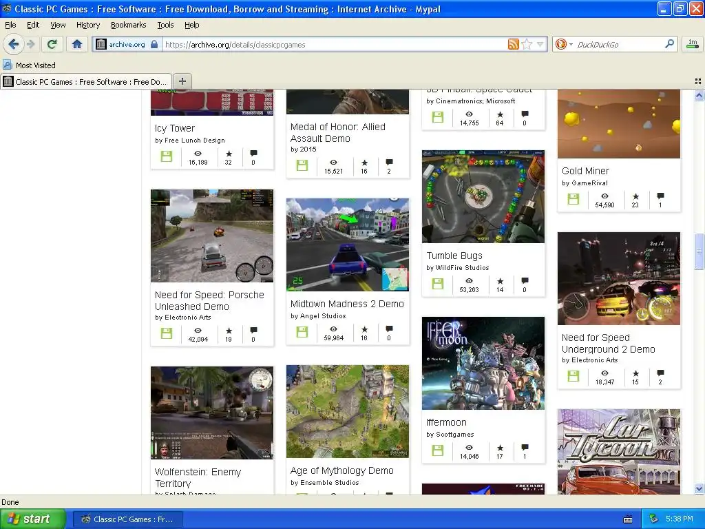Open a new tab with the plus button
The height and width of the screenshot is (529, 705).
182,81
